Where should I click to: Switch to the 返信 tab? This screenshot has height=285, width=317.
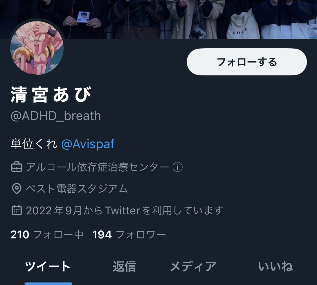point(124,266)
